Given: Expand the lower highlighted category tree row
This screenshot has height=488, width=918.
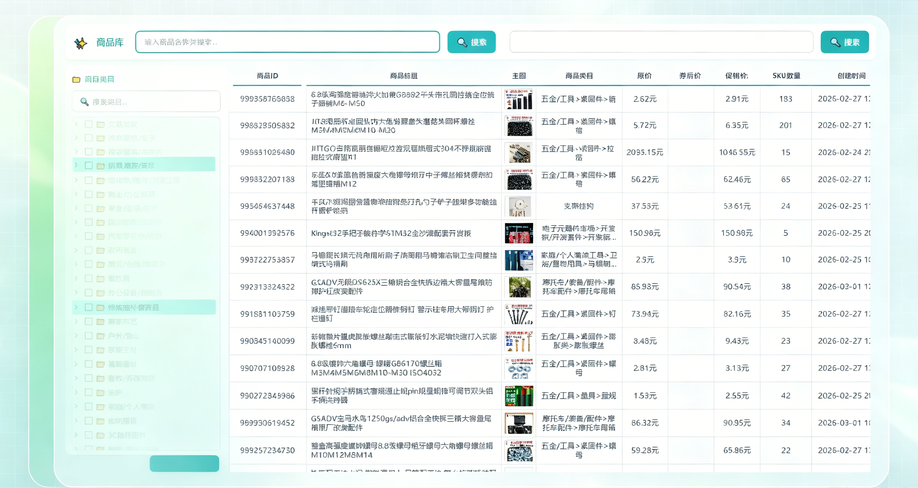Looking at the screenshot, I should point(76,307).
